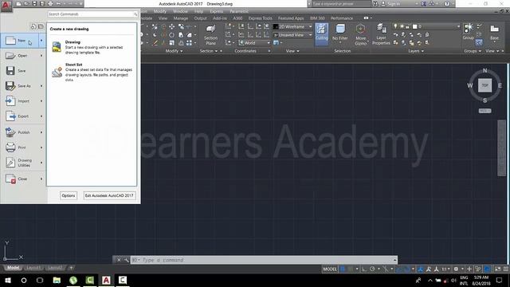Screen dimensions: 510x287
Task: Expand the Print submenu arrow
Action: click(41, 147)
